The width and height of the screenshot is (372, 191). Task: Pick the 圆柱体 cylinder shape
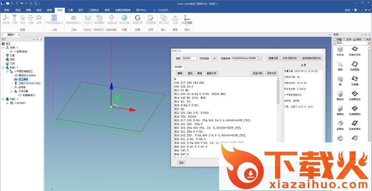(340, 95)
